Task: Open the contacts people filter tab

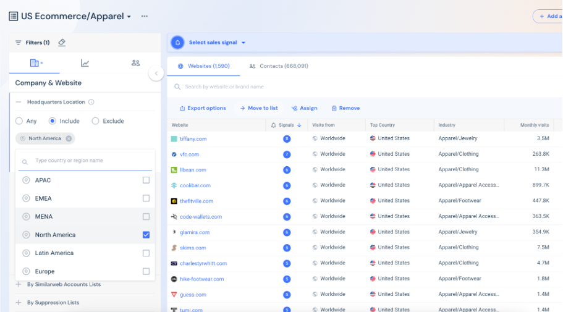Action: click(135, 63)
